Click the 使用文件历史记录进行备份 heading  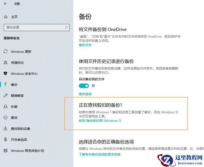pyautogui.click(x=106, y=61)
